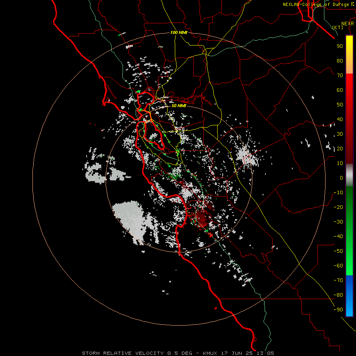Click the positive 20 scale label
The image size is (356, 356).
340,149
